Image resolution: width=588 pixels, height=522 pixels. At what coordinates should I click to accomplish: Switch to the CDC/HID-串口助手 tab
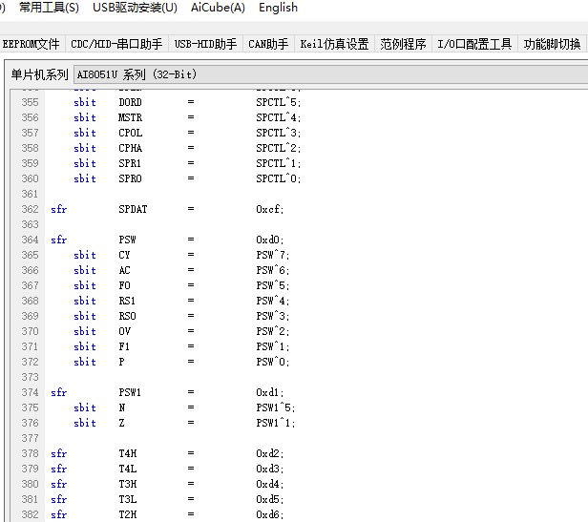coord(116,44)
